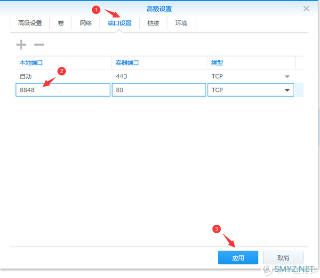Expand TCP type dropdown in 443 row
320x278 pixels.
[287, 76]
